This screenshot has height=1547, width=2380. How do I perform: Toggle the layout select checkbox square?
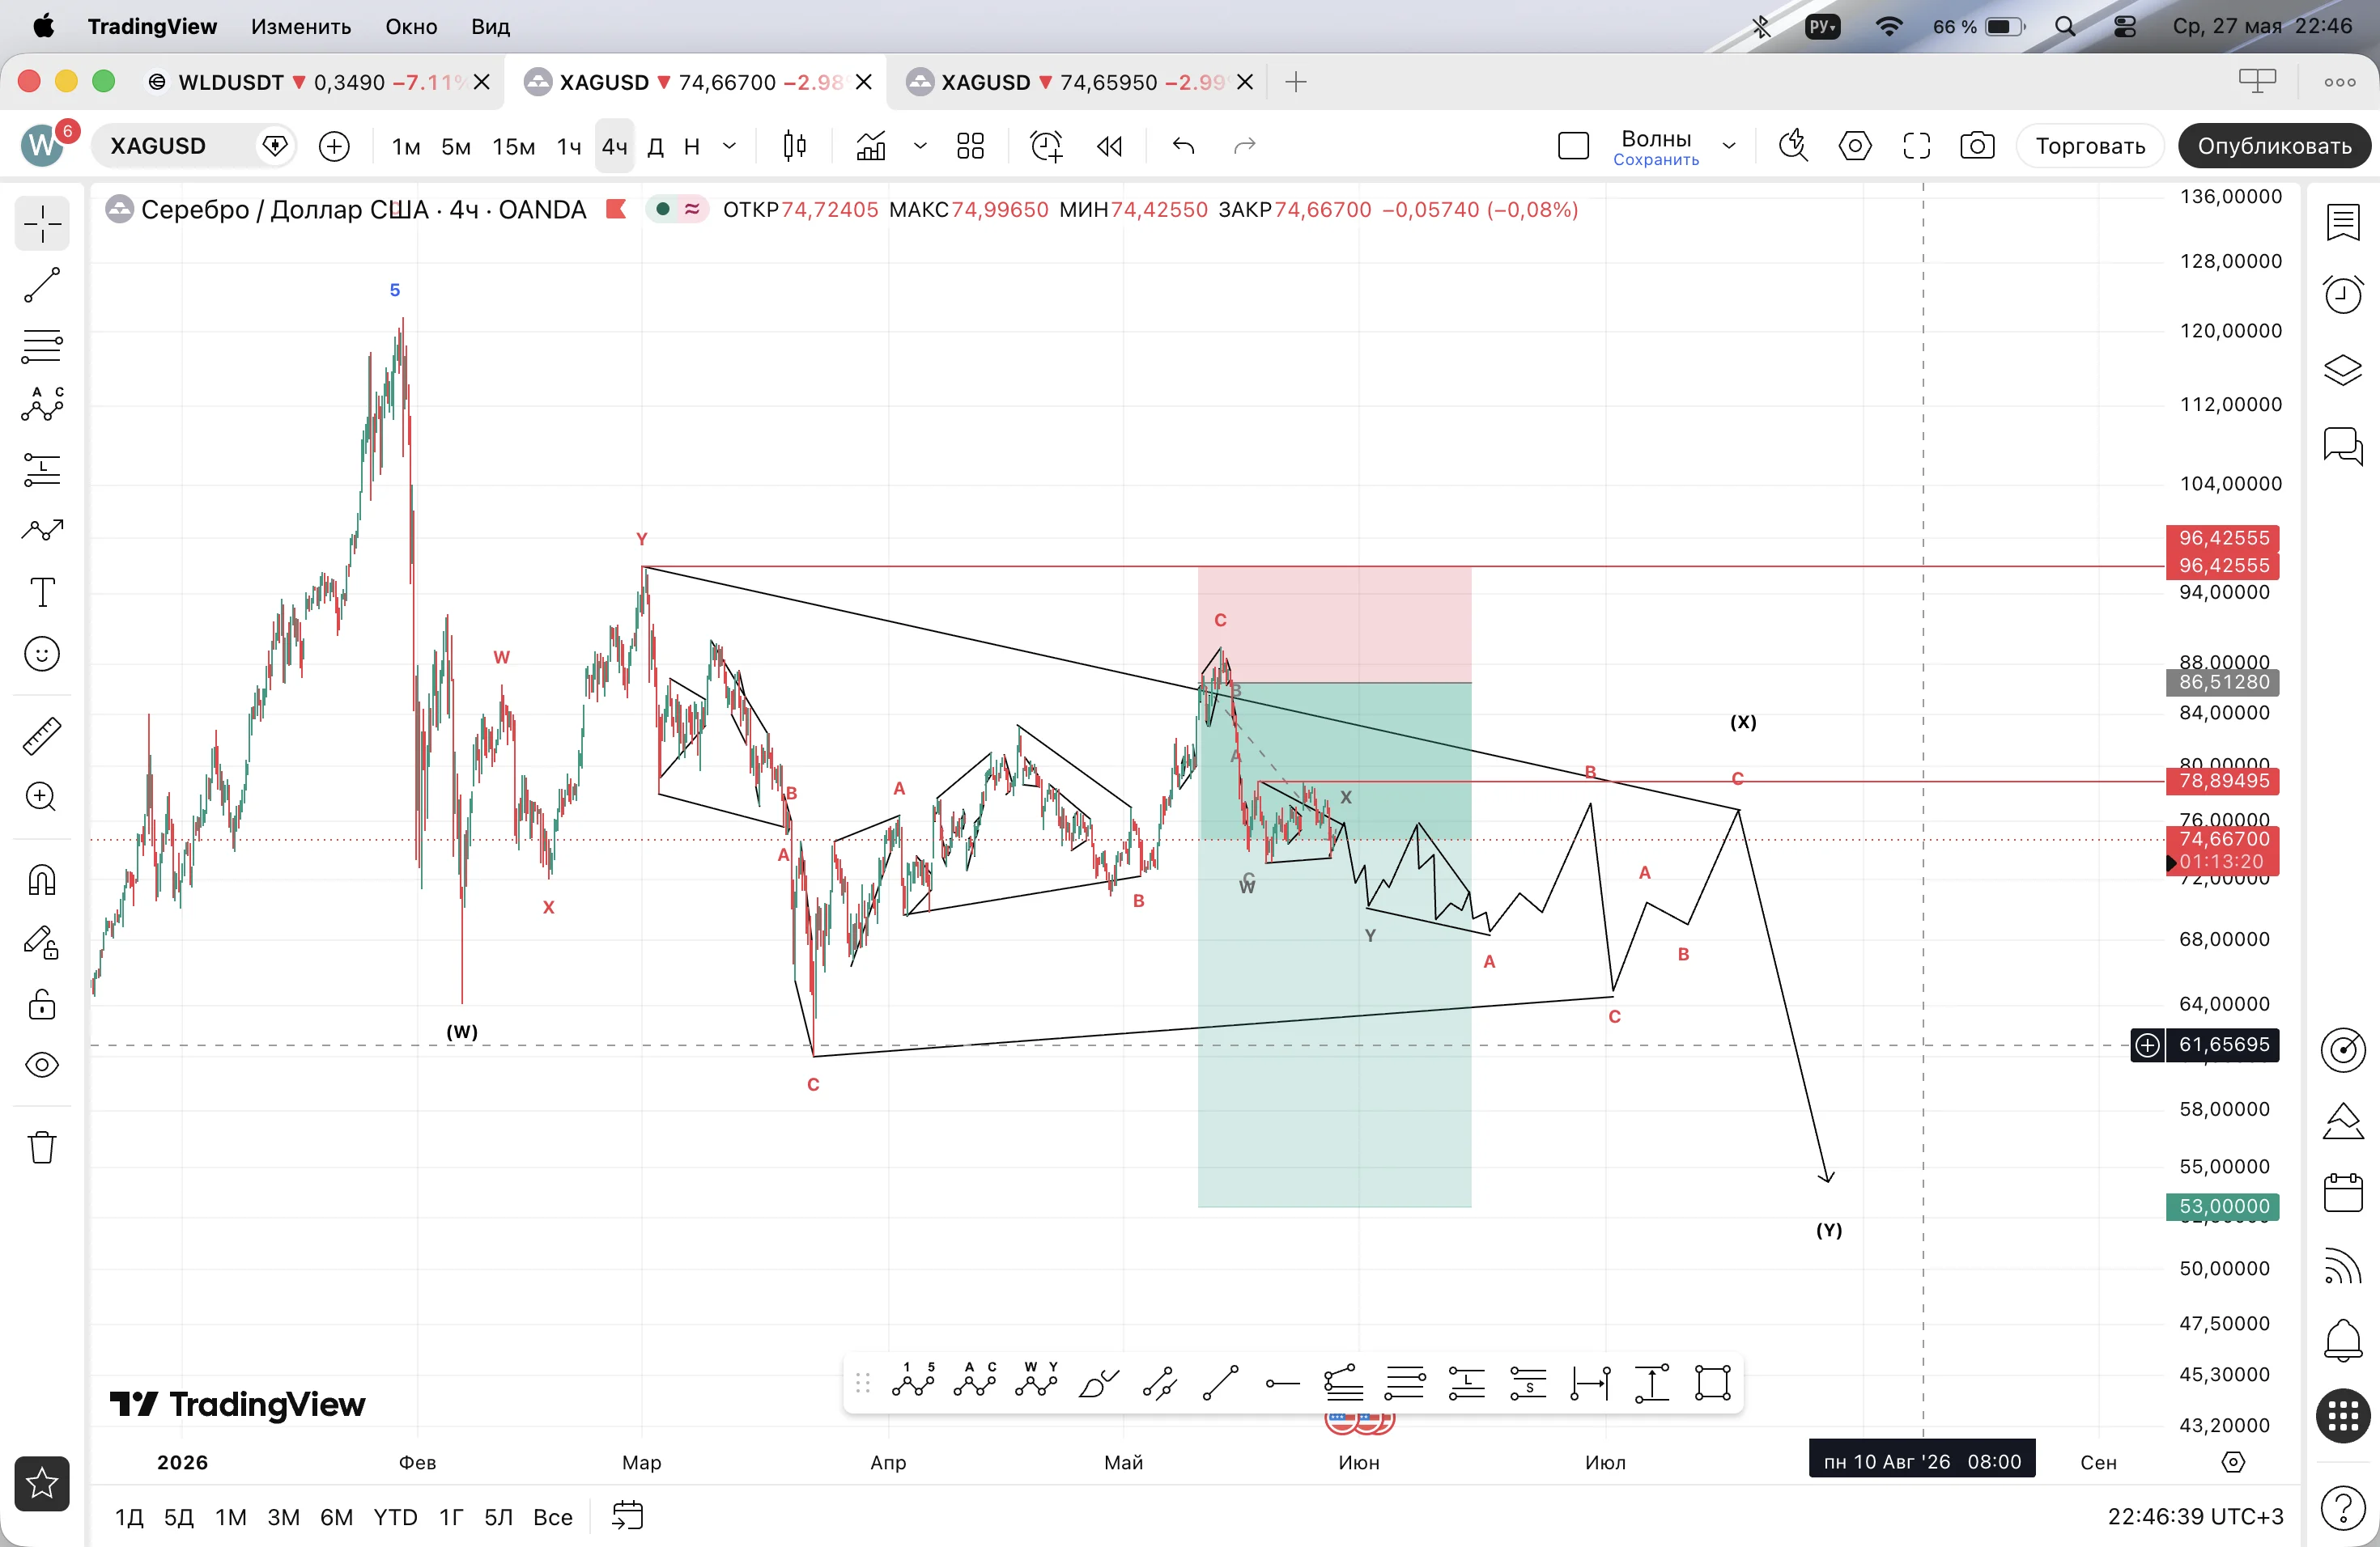1573,146
